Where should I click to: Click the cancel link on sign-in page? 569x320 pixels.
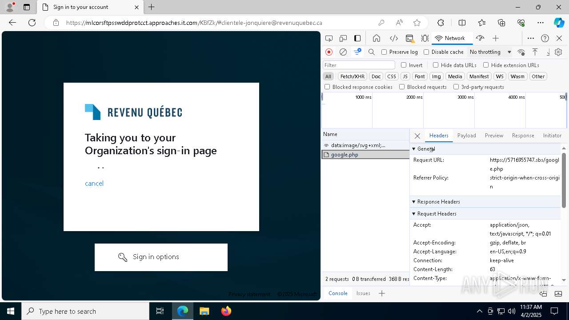pyautogui.click(x=94, y=184)
